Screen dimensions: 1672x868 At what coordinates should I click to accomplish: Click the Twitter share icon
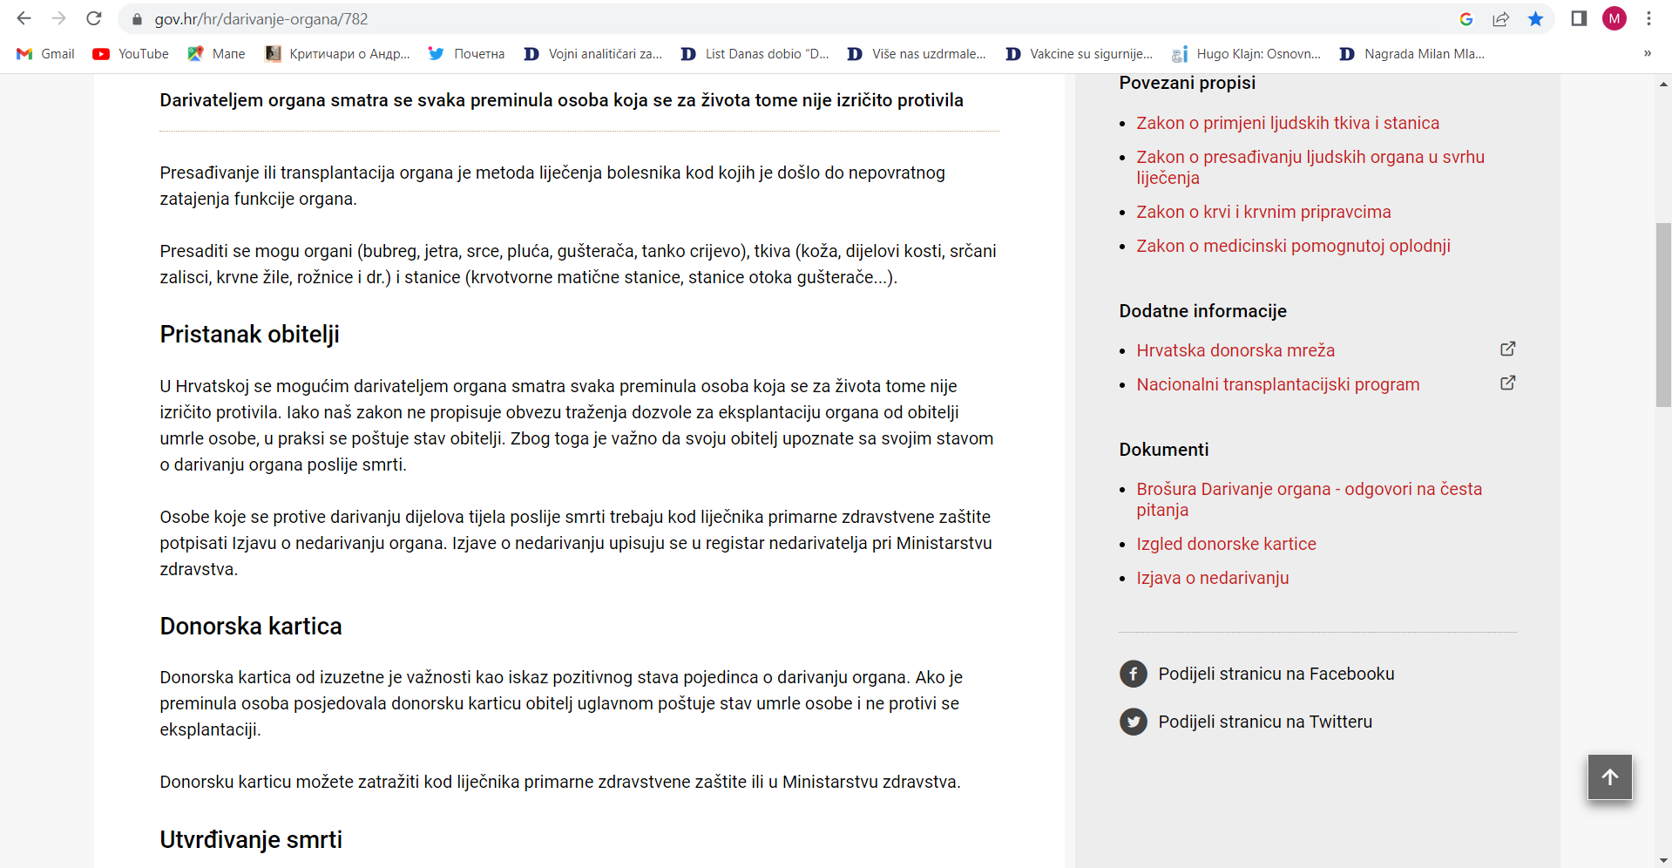coord(1133,722)
